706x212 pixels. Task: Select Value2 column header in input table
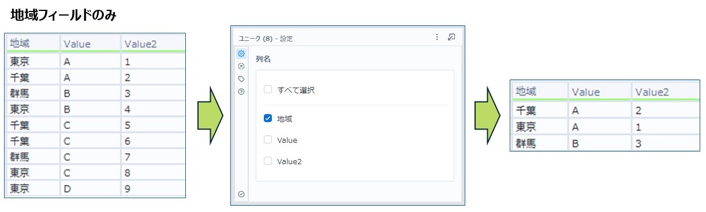(x=153, y=43)
